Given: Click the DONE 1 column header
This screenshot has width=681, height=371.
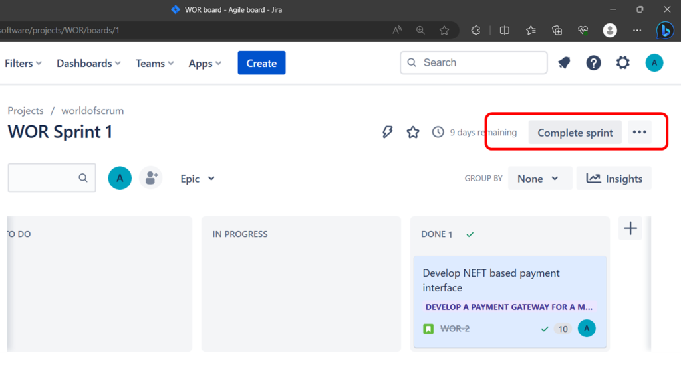Looking at the screenshot, I should (436, 234).
